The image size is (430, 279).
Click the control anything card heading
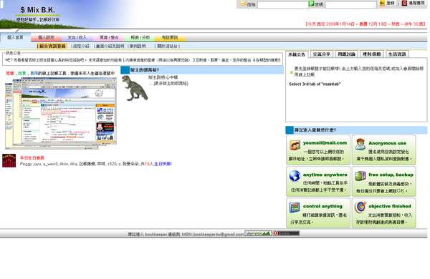coord(322,206)
